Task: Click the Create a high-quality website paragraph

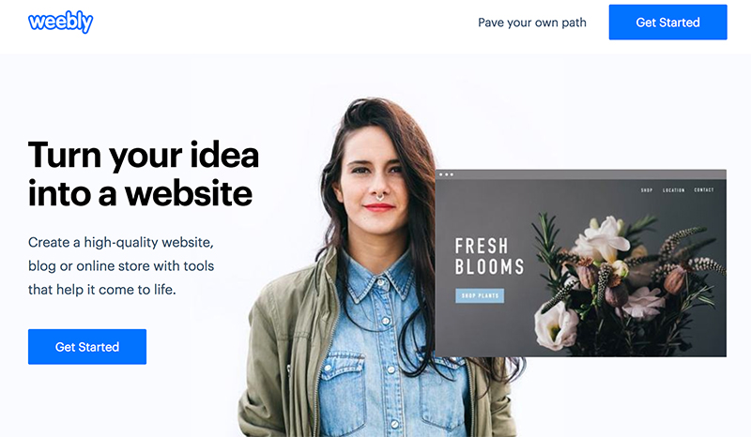Action: [121, 265]
